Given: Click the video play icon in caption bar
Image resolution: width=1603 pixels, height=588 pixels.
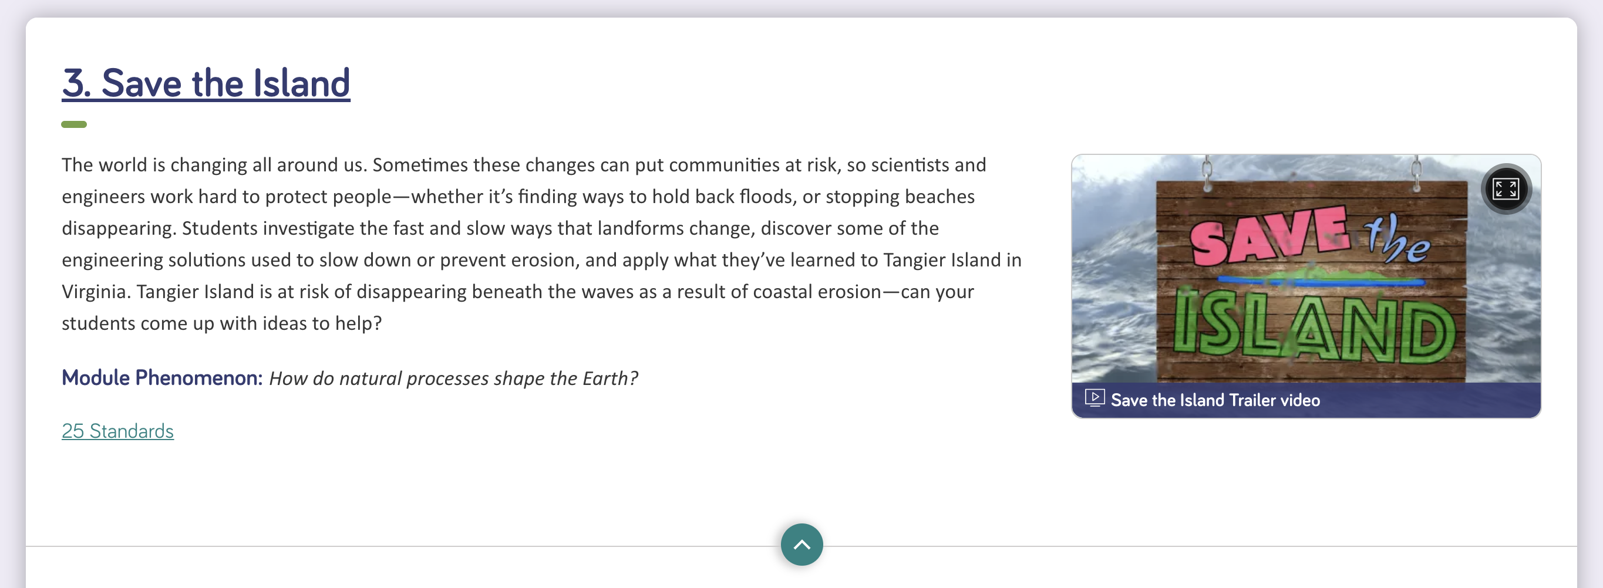Looking at the screenshot, I should (x=1095, y=398).
